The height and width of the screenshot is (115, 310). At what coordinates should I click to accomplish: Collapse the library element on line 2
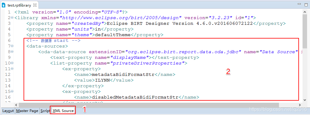(12, 18)
